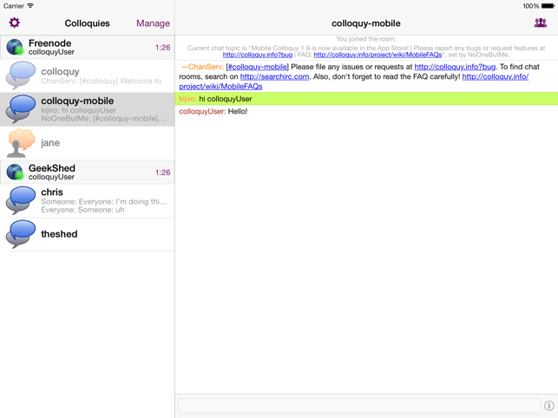This screenshot has height=418, width=558.
Task: Open the chris chat conversation
Action: (87, 200)
